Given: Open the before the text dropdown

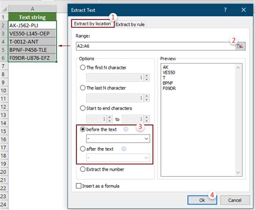Looking at the screenshot, I should point(146,138).
